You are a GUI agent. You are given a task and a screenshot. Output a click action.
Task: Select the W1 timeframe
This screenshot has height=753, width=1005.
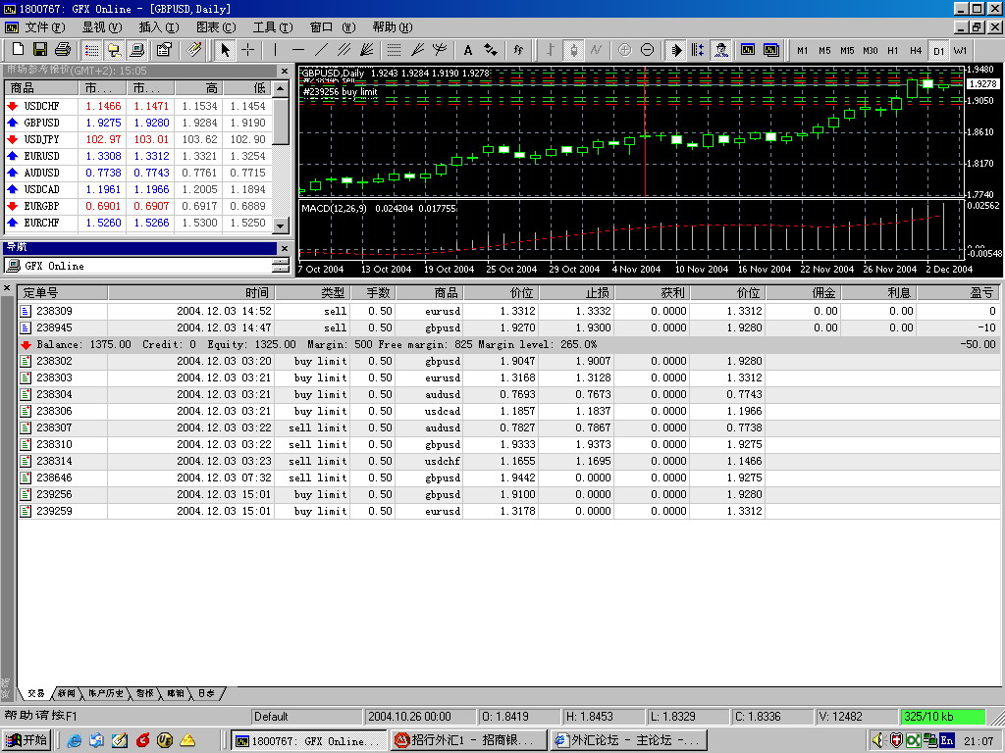point(960,50)
